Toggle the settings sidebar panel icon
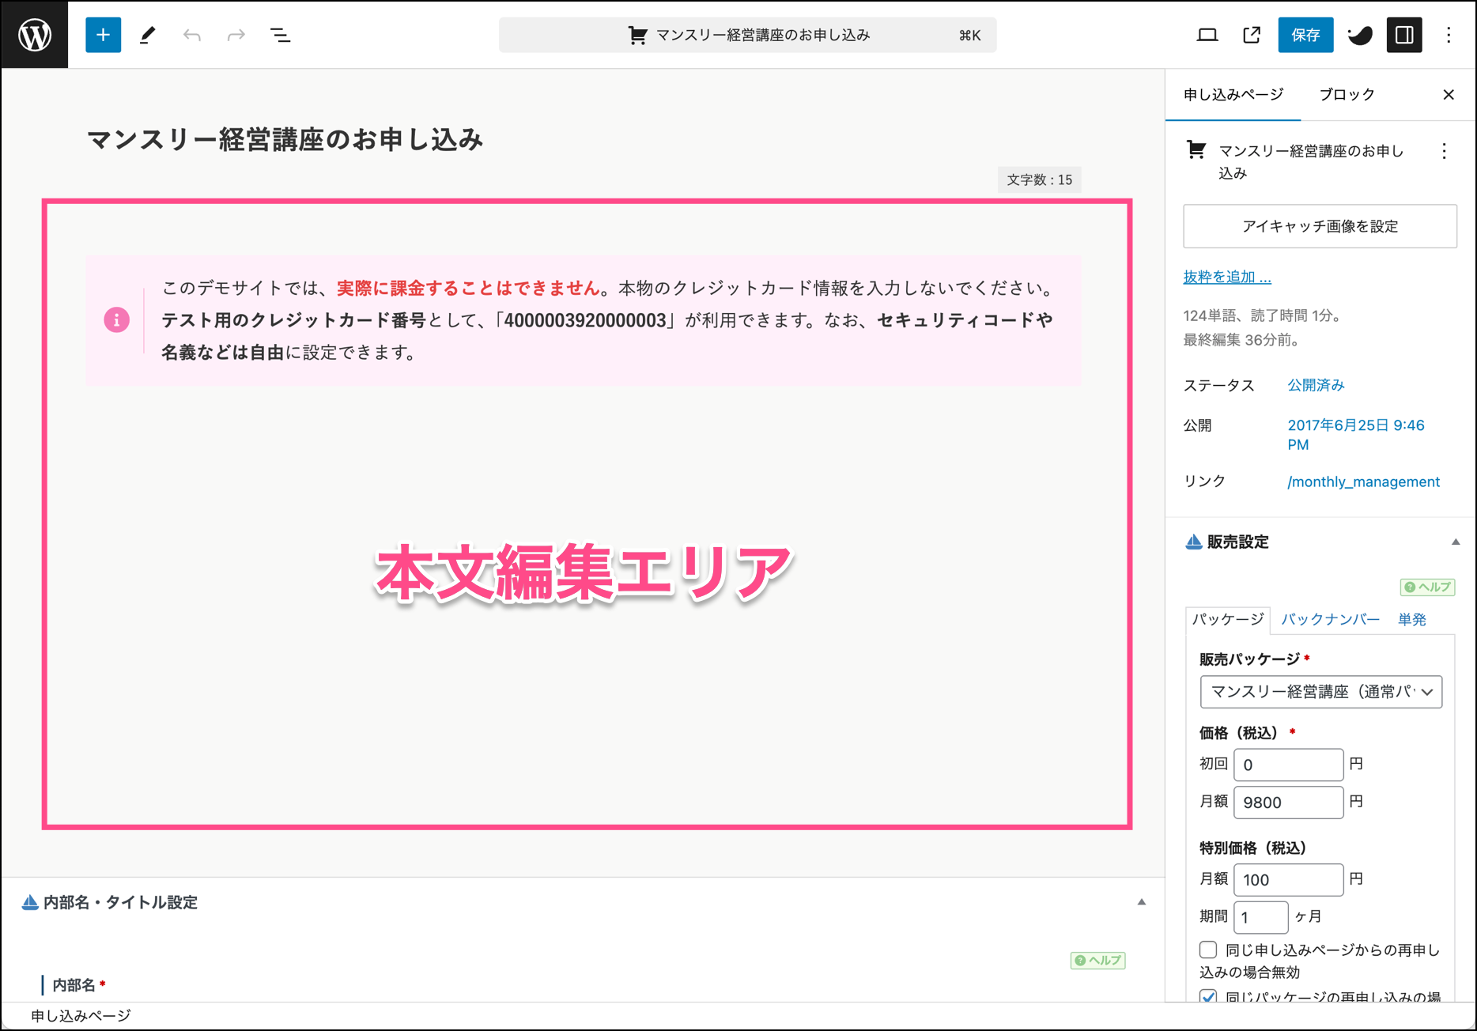This screenshot has height=1031, width=1477. pyautogui.click(x=1404, y=35)
